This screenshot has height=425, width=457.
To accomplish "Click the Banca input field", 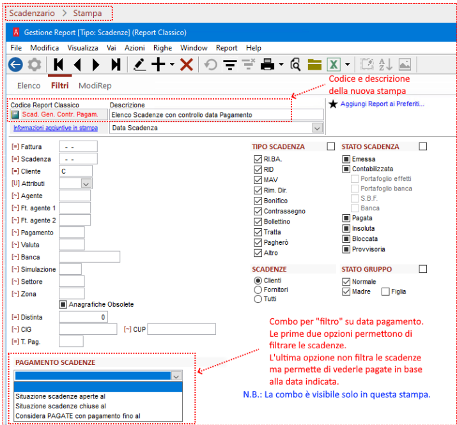I will point(89,257).
